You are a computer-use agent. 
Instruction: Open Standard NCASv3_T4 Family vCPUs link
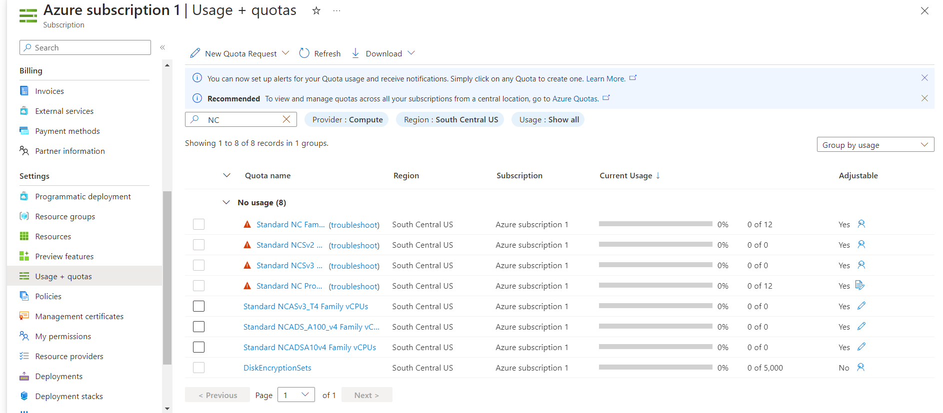point(305,306)
